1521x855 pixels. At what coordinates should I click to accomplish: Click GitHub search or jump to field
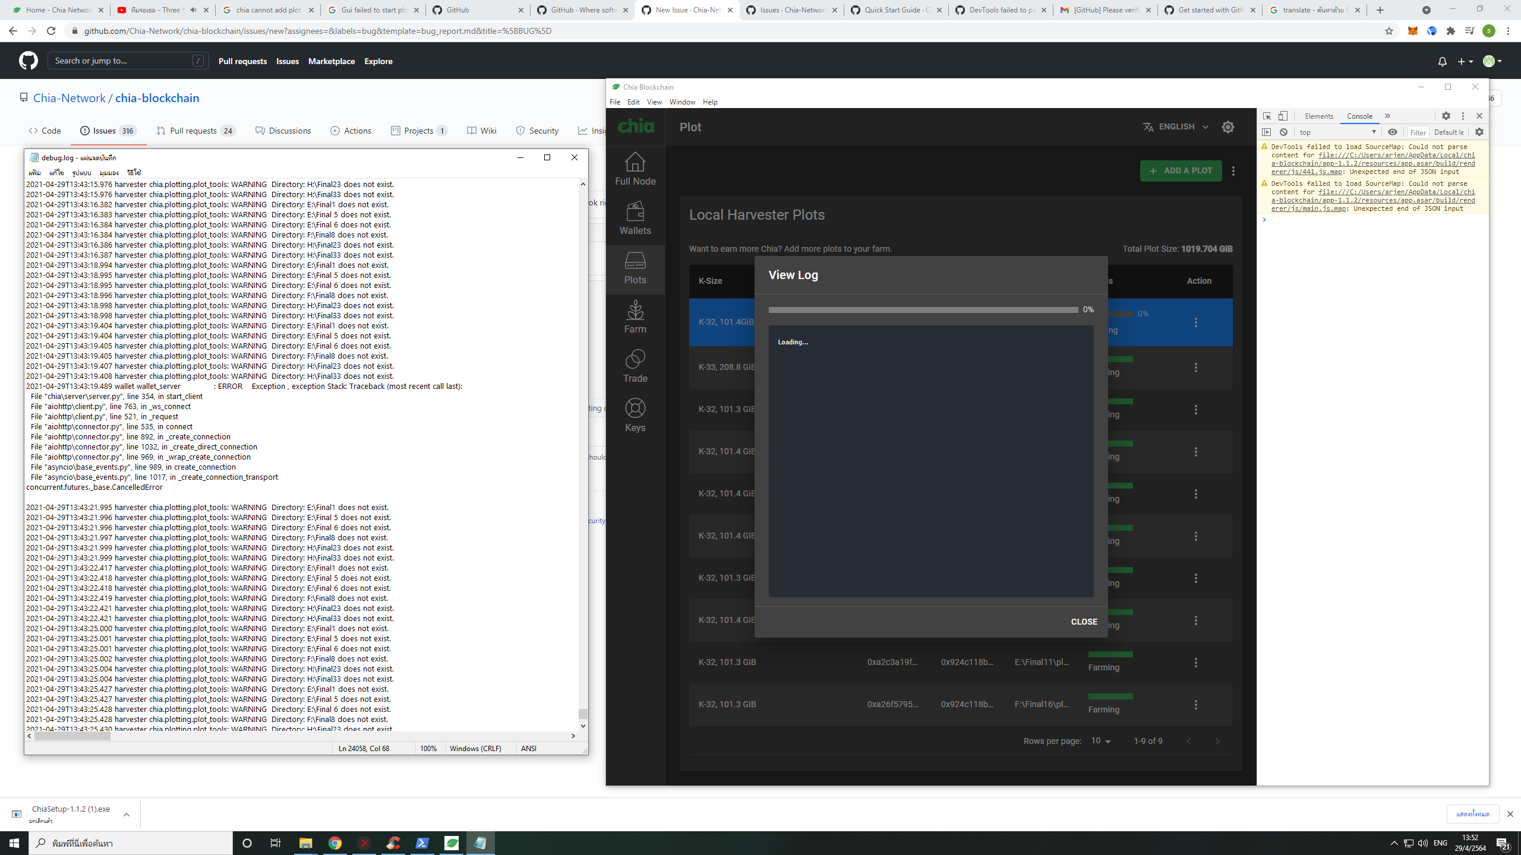click(128, 61)
